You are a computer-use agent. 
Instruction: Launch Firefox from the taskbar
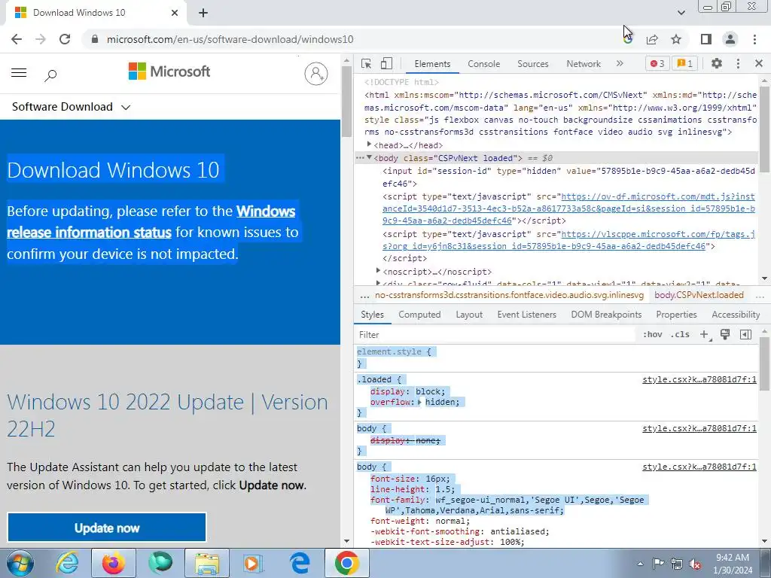pyautogui.click(x=113, y=563)
